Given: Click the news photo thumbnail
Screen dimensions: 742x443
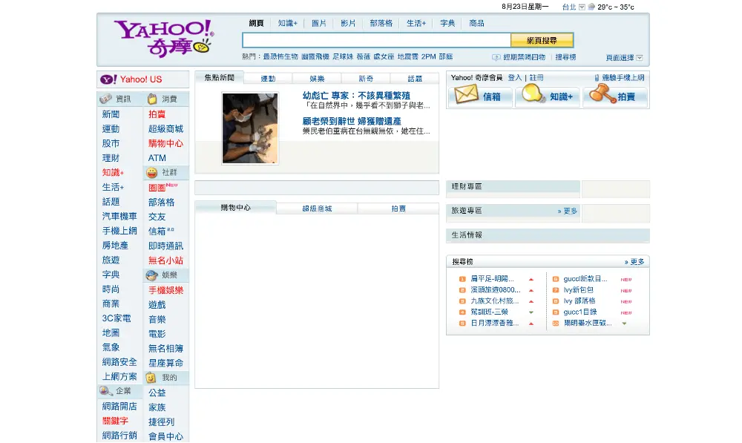Looking at the screenshot, I should point(250,128).
